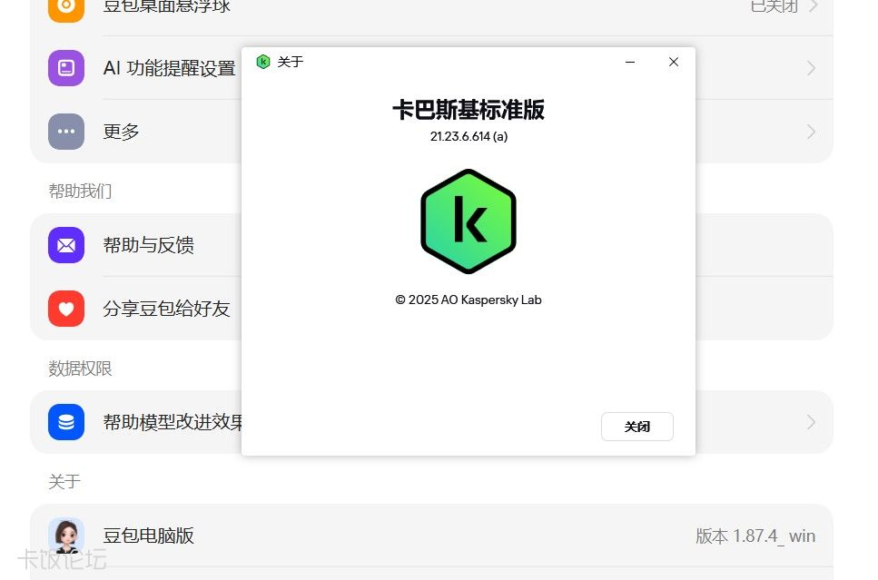Expand the 更多 row using its chevron
This screenshot has height=580, width=878.
pos(811,132)
